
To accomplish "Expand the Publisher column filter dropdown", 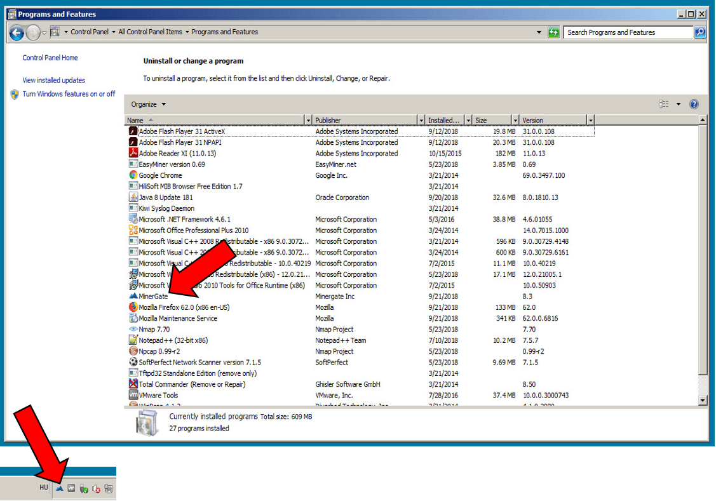I will [x=421, y=121].
